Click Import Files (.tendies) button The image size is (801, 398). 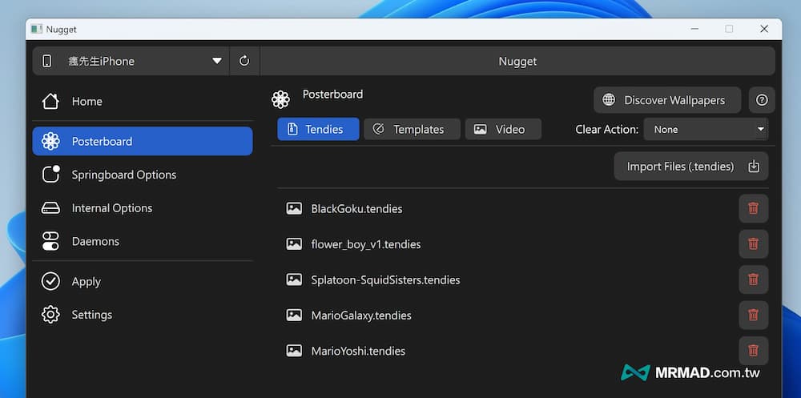coord(691,166)
